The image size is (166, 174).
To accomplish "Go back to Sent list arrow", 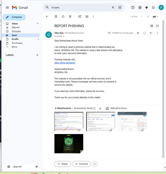I will click(47, 17).
